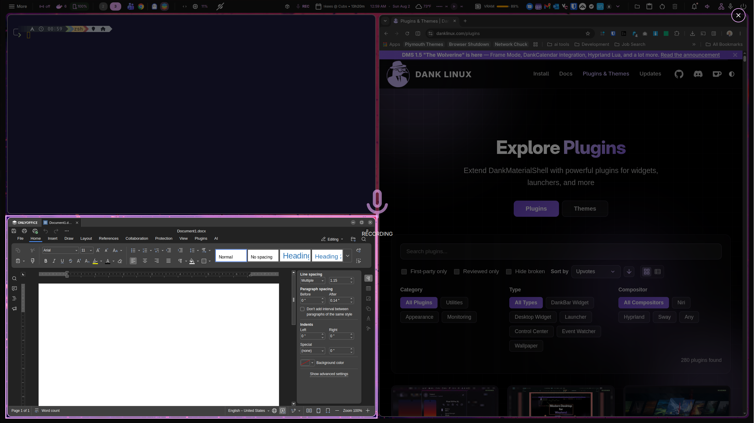Decrease the paragraph indent
Image resolution: width=754 pixels, height=423 pixels.
pos(169,250)
